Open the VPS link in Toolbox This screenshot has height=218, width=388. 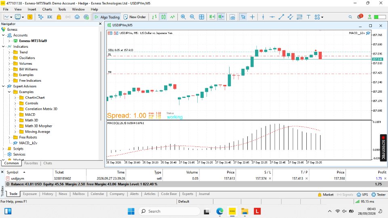[363, 195]
